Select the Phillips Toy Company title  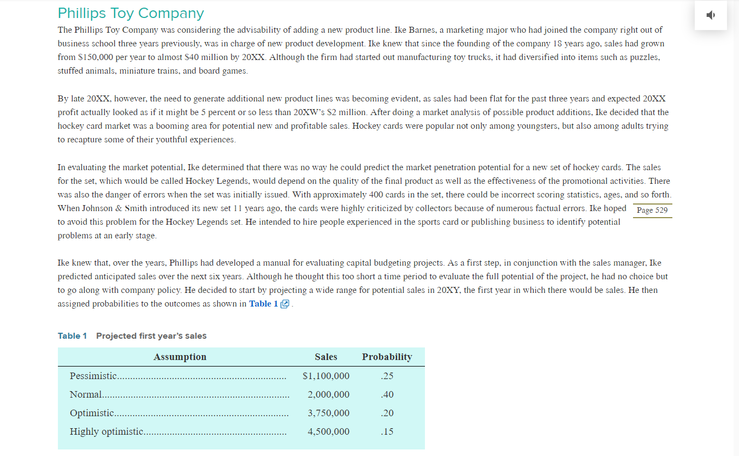pyautogui.click(x=131, y=12)
